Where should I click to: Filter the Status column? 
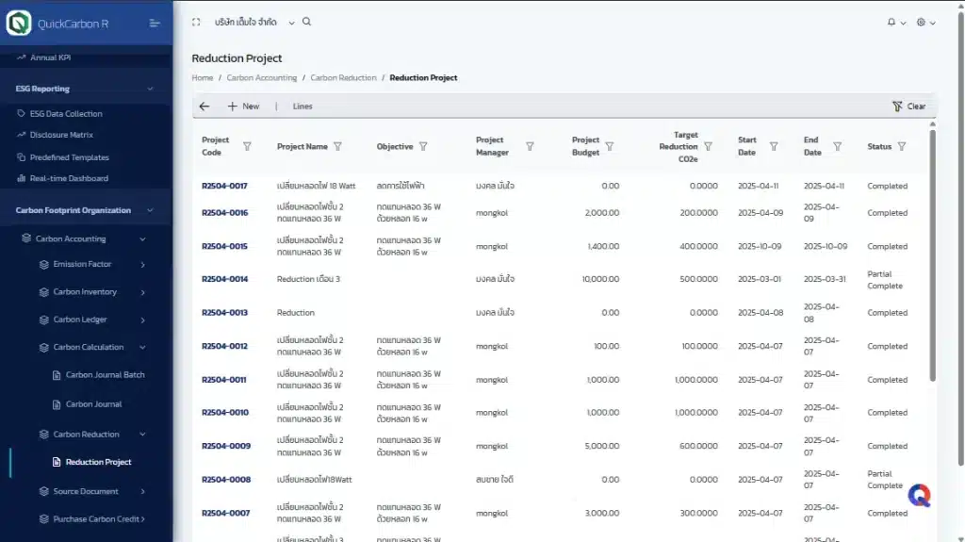click(x=902, y=147)
